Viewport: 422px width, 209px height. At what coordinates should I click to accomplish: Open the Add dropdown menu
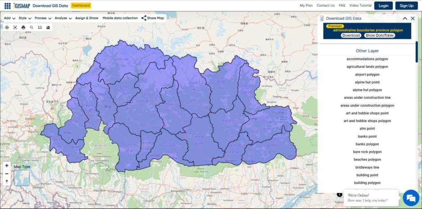10,18
